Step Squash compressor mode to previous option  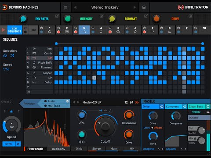coord(182,149)
